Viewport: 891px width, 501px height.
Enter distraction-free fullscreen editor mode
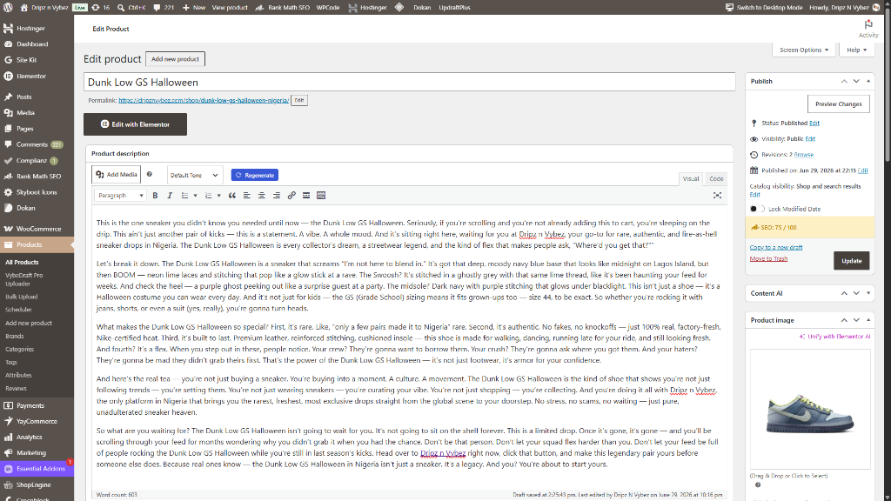[x=717, y=196]
